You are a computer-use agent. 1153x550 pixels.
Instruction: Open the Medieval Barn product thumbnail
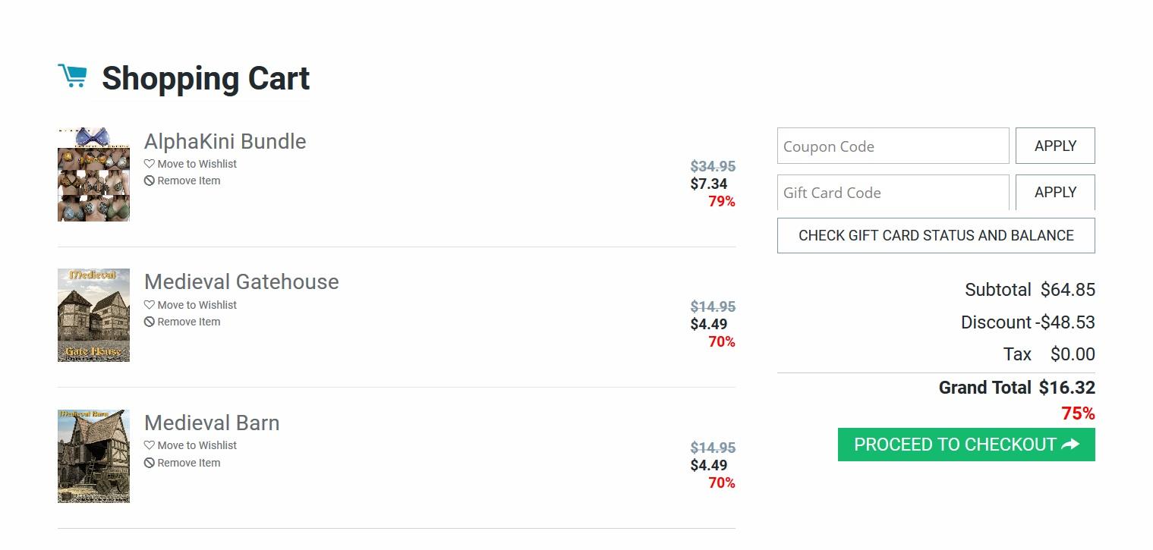coord(93,456)
